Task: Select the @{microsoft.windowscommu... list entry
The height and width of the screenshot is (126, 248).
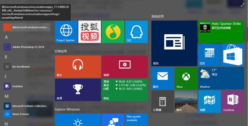Action: click(27, 27)
